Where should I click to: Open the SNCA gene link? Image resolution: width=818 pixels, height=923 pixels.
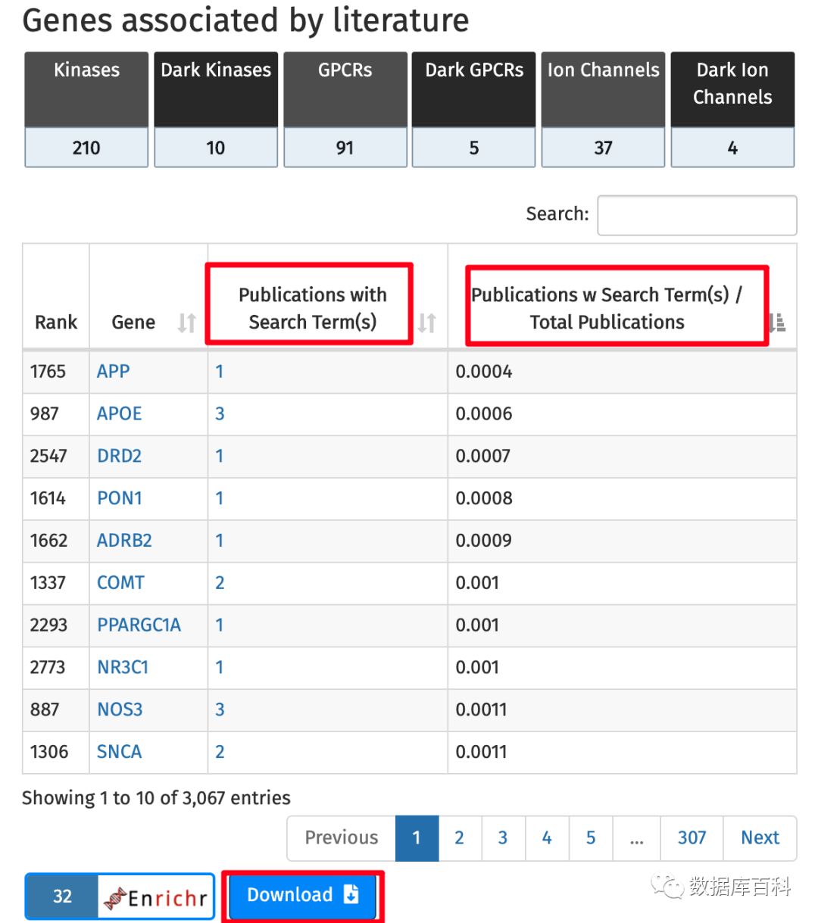(119, 752)
